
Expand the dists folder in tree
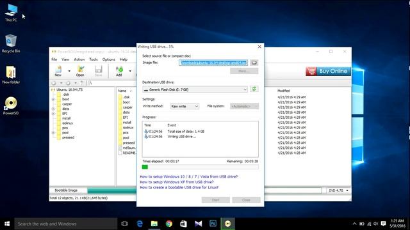click(53, 109)
